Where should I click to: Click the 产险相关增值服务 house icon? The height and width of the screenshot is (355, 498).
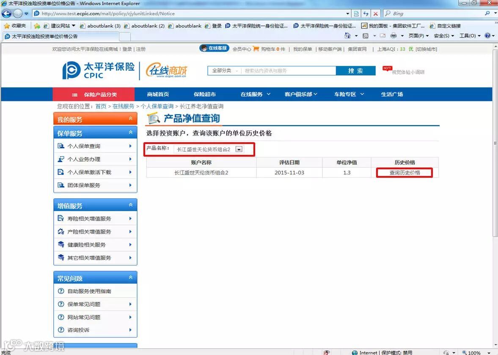(61, 231)
